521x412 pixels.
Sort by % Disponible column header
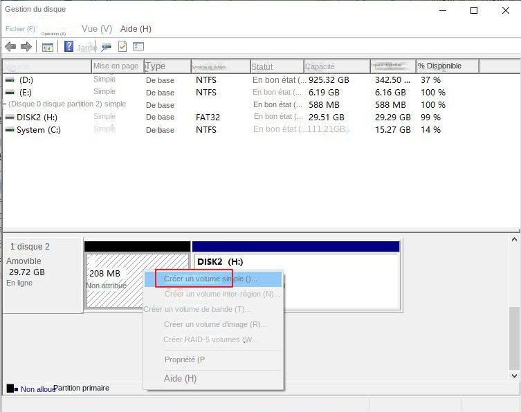coord(447,66)
